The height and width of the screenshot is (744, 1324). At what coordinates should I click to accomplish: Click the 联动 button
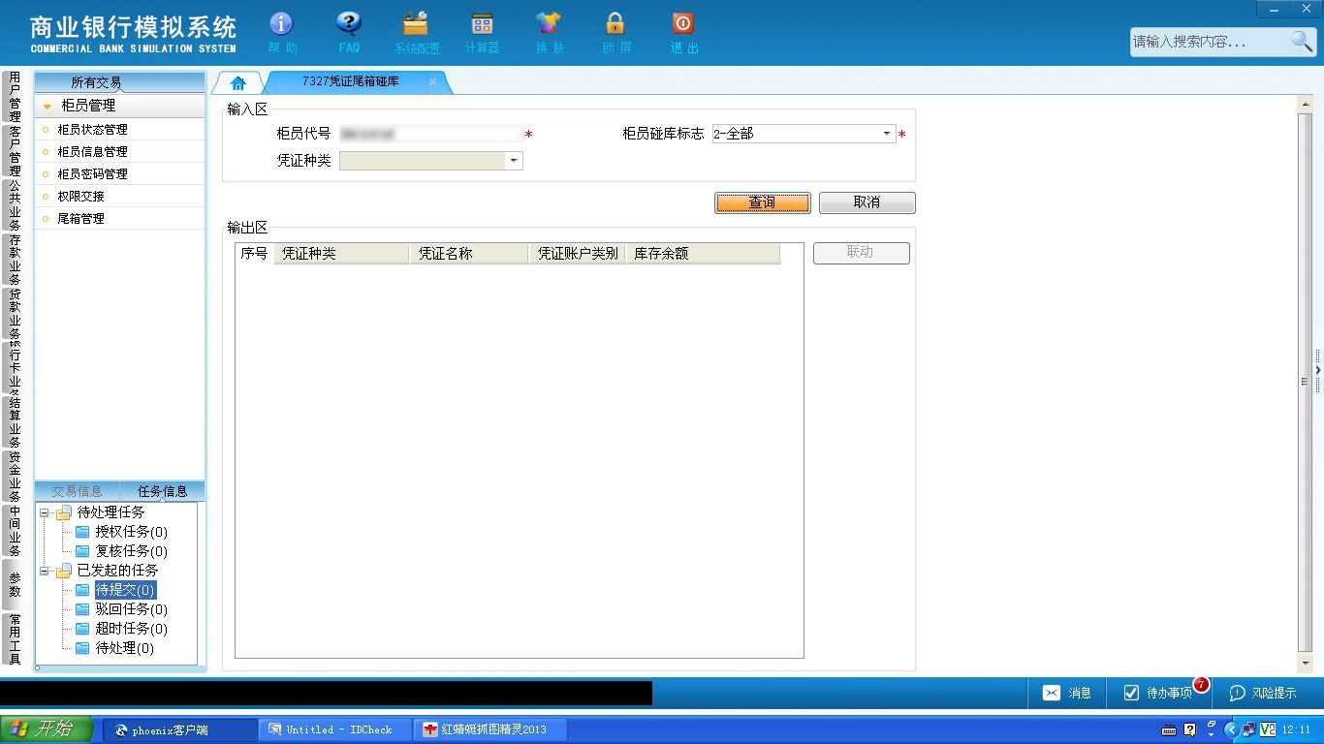tap(861, 253)
